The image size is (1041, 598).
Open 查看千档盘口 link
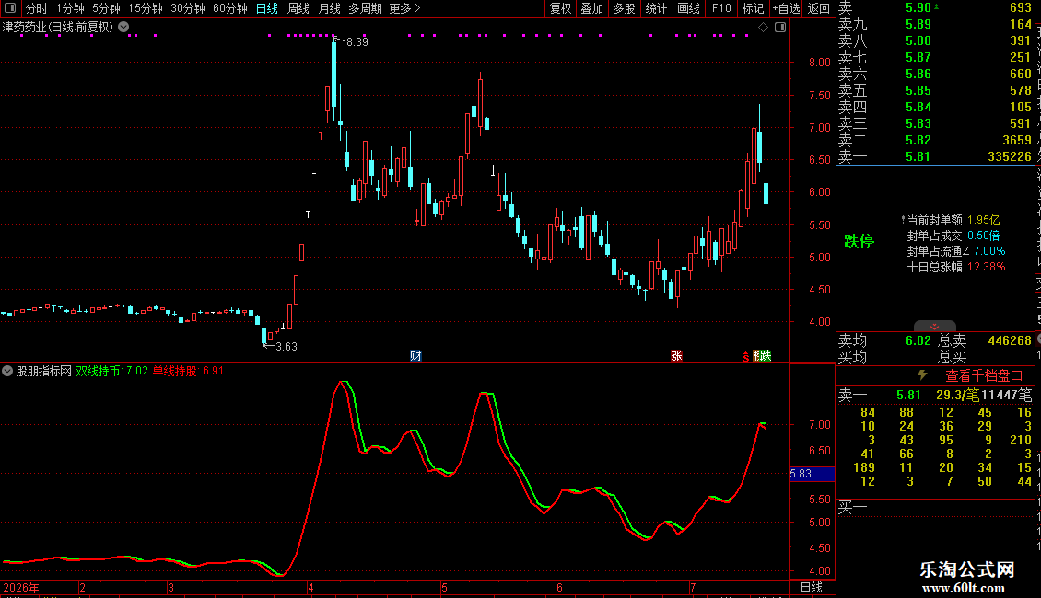point(984,376)
